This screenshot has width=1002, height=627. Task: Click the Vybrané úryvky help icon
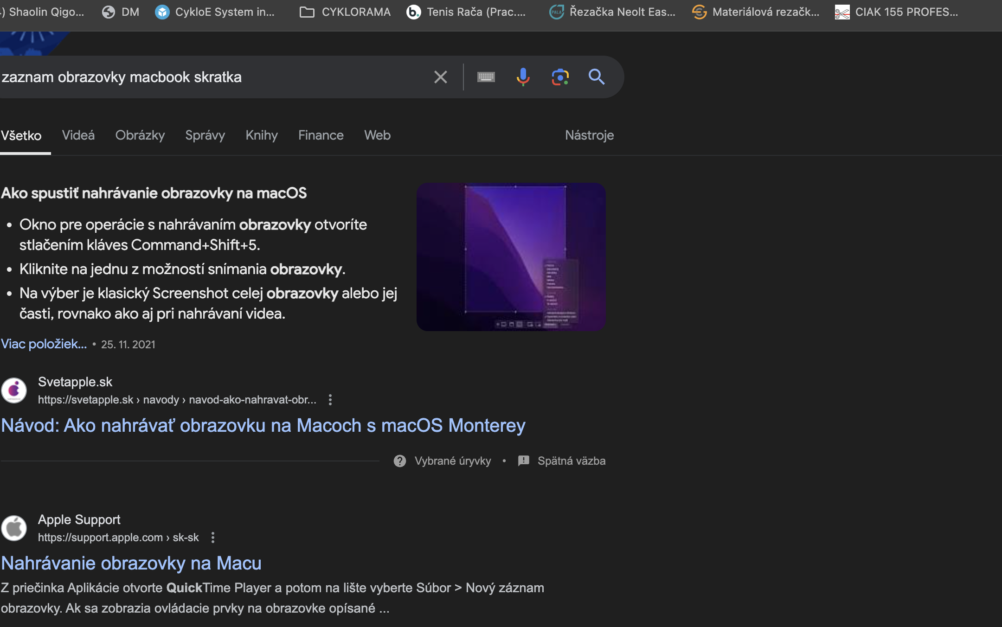pos(400,461)
